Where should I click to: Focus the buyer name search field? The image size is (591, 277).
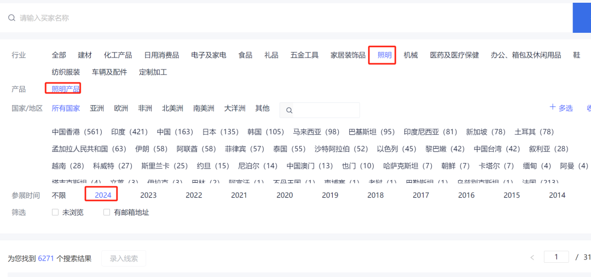pos(286,18)
